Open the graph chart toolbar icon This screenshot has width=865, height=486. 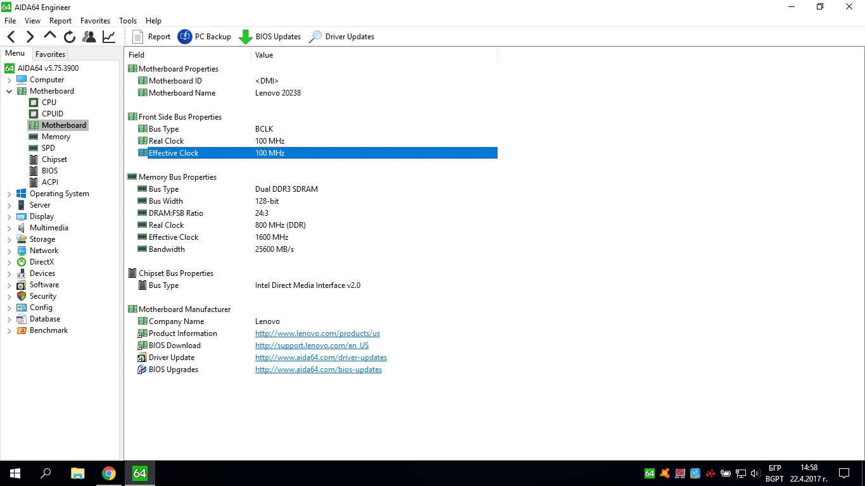109,37
